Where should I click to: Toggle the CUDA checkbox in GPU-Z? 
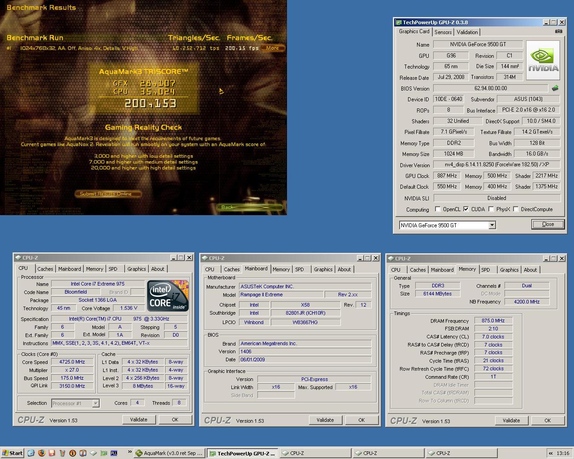466,209
